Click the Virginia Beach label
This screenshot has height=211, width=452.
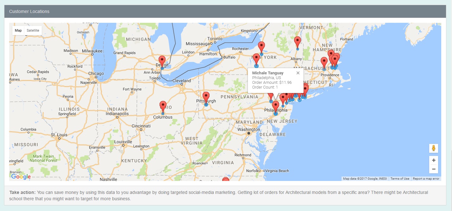pos(277,171)
